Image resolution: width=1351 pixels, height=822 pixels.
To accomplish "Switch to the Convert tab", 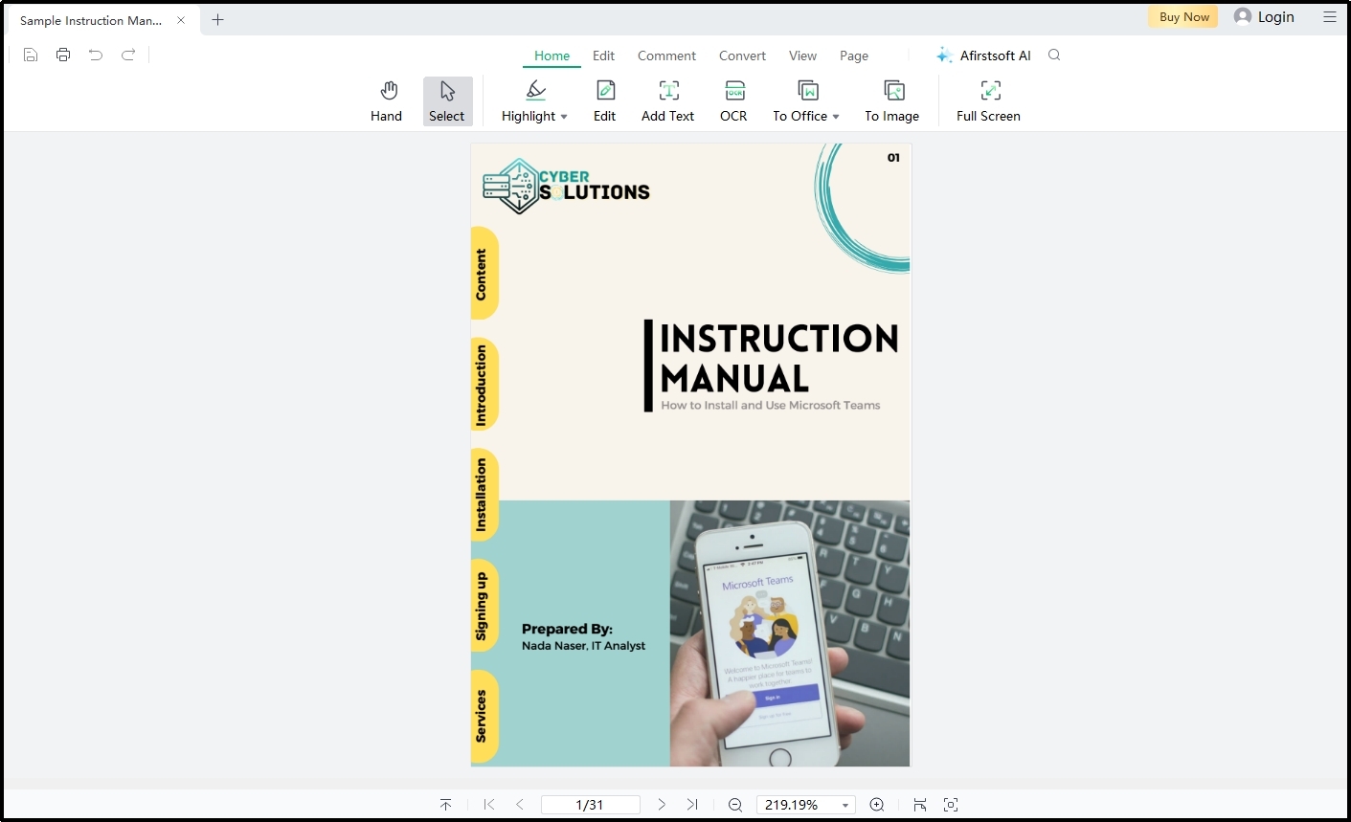I will [743, 56].
